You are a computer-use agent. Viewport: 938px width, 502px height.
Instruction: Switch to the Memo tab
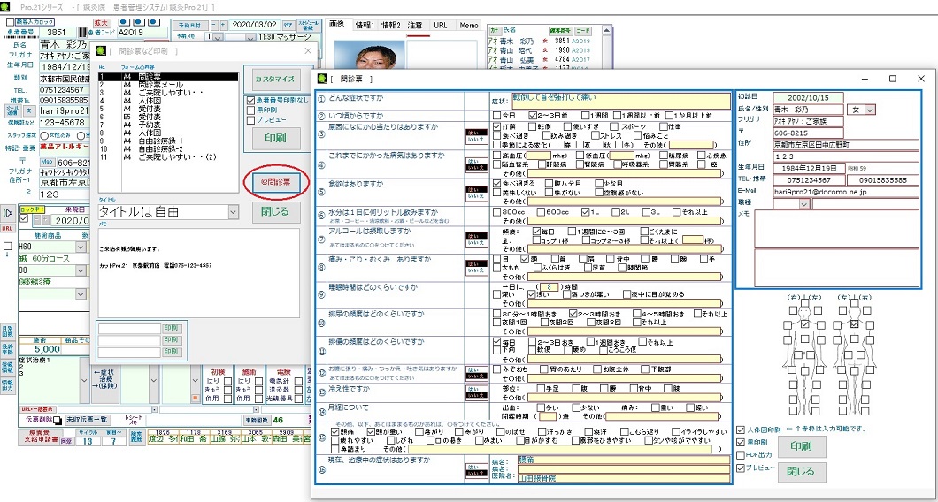tap(468, 25)
